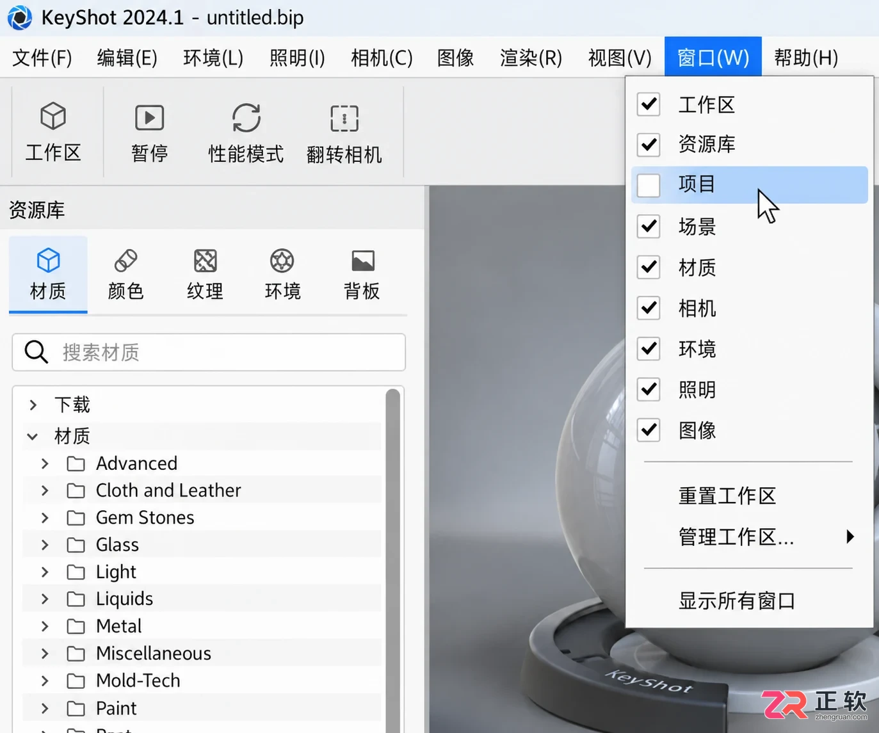Click the Advanced folder icon
This screenshot has width=879, height=733.
point(76,463)
